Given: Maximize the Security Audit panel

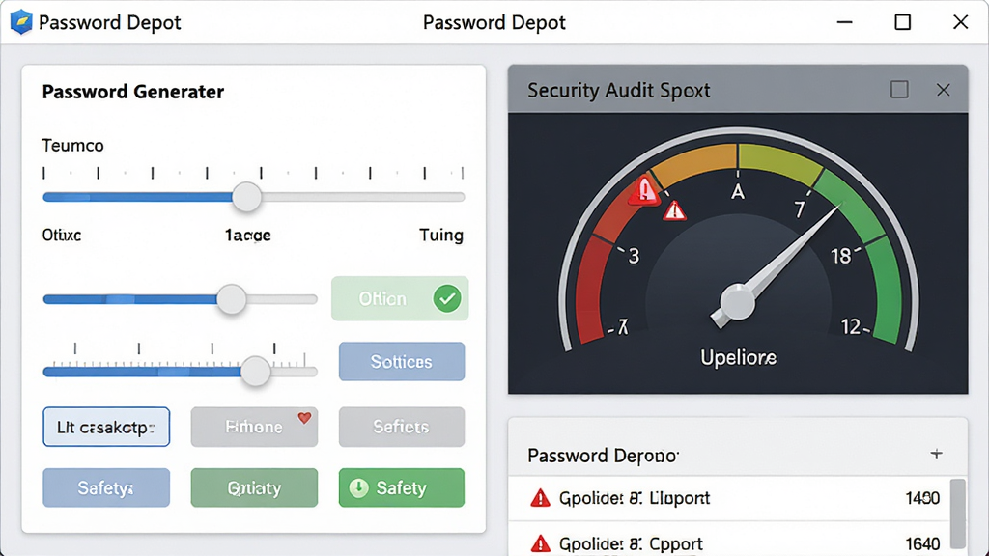Looking at the screenshot, I should point(899,90).
